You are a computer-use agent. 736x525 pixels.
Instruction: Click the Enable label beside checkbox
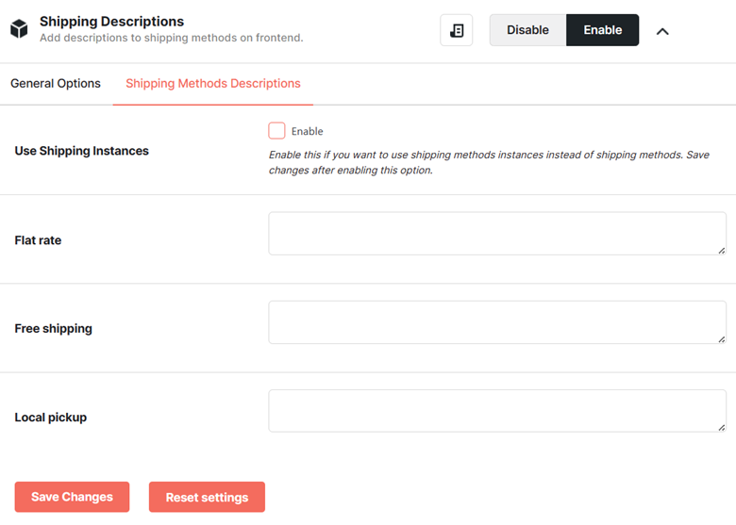[x=307, y=131]
